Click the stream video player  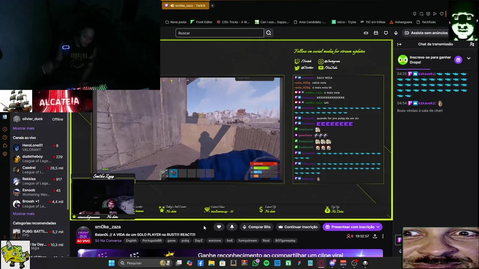[231, 130]
